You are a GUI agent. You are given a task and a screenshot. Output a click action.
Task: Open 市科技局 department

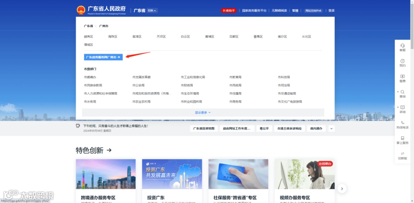click(284, 77)
